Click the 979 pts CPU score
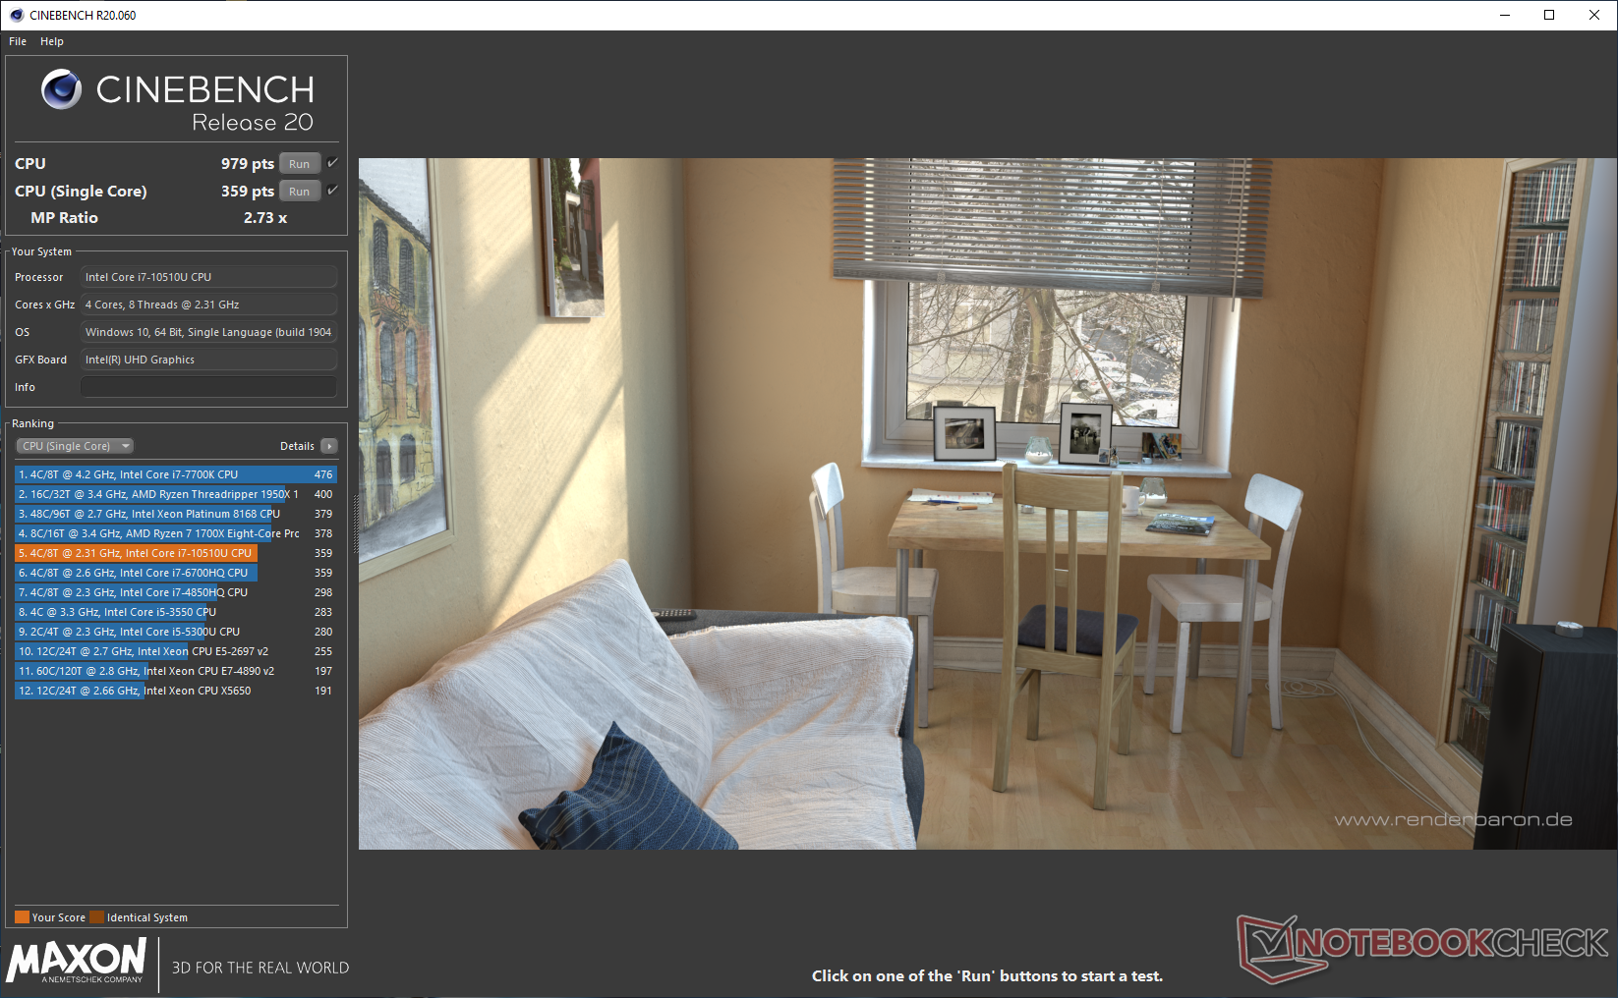1618x998 pixels. point(247,164)
